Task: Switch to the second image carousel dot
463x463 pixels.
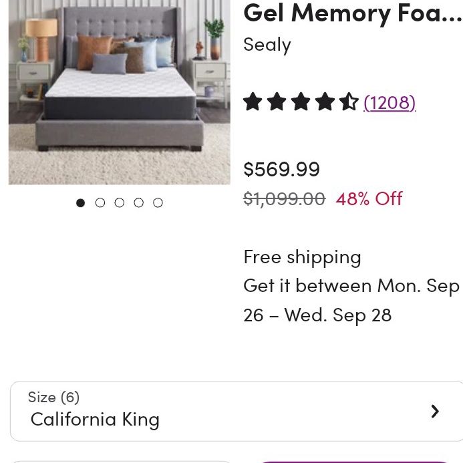Action: click(x=100, y=203)
